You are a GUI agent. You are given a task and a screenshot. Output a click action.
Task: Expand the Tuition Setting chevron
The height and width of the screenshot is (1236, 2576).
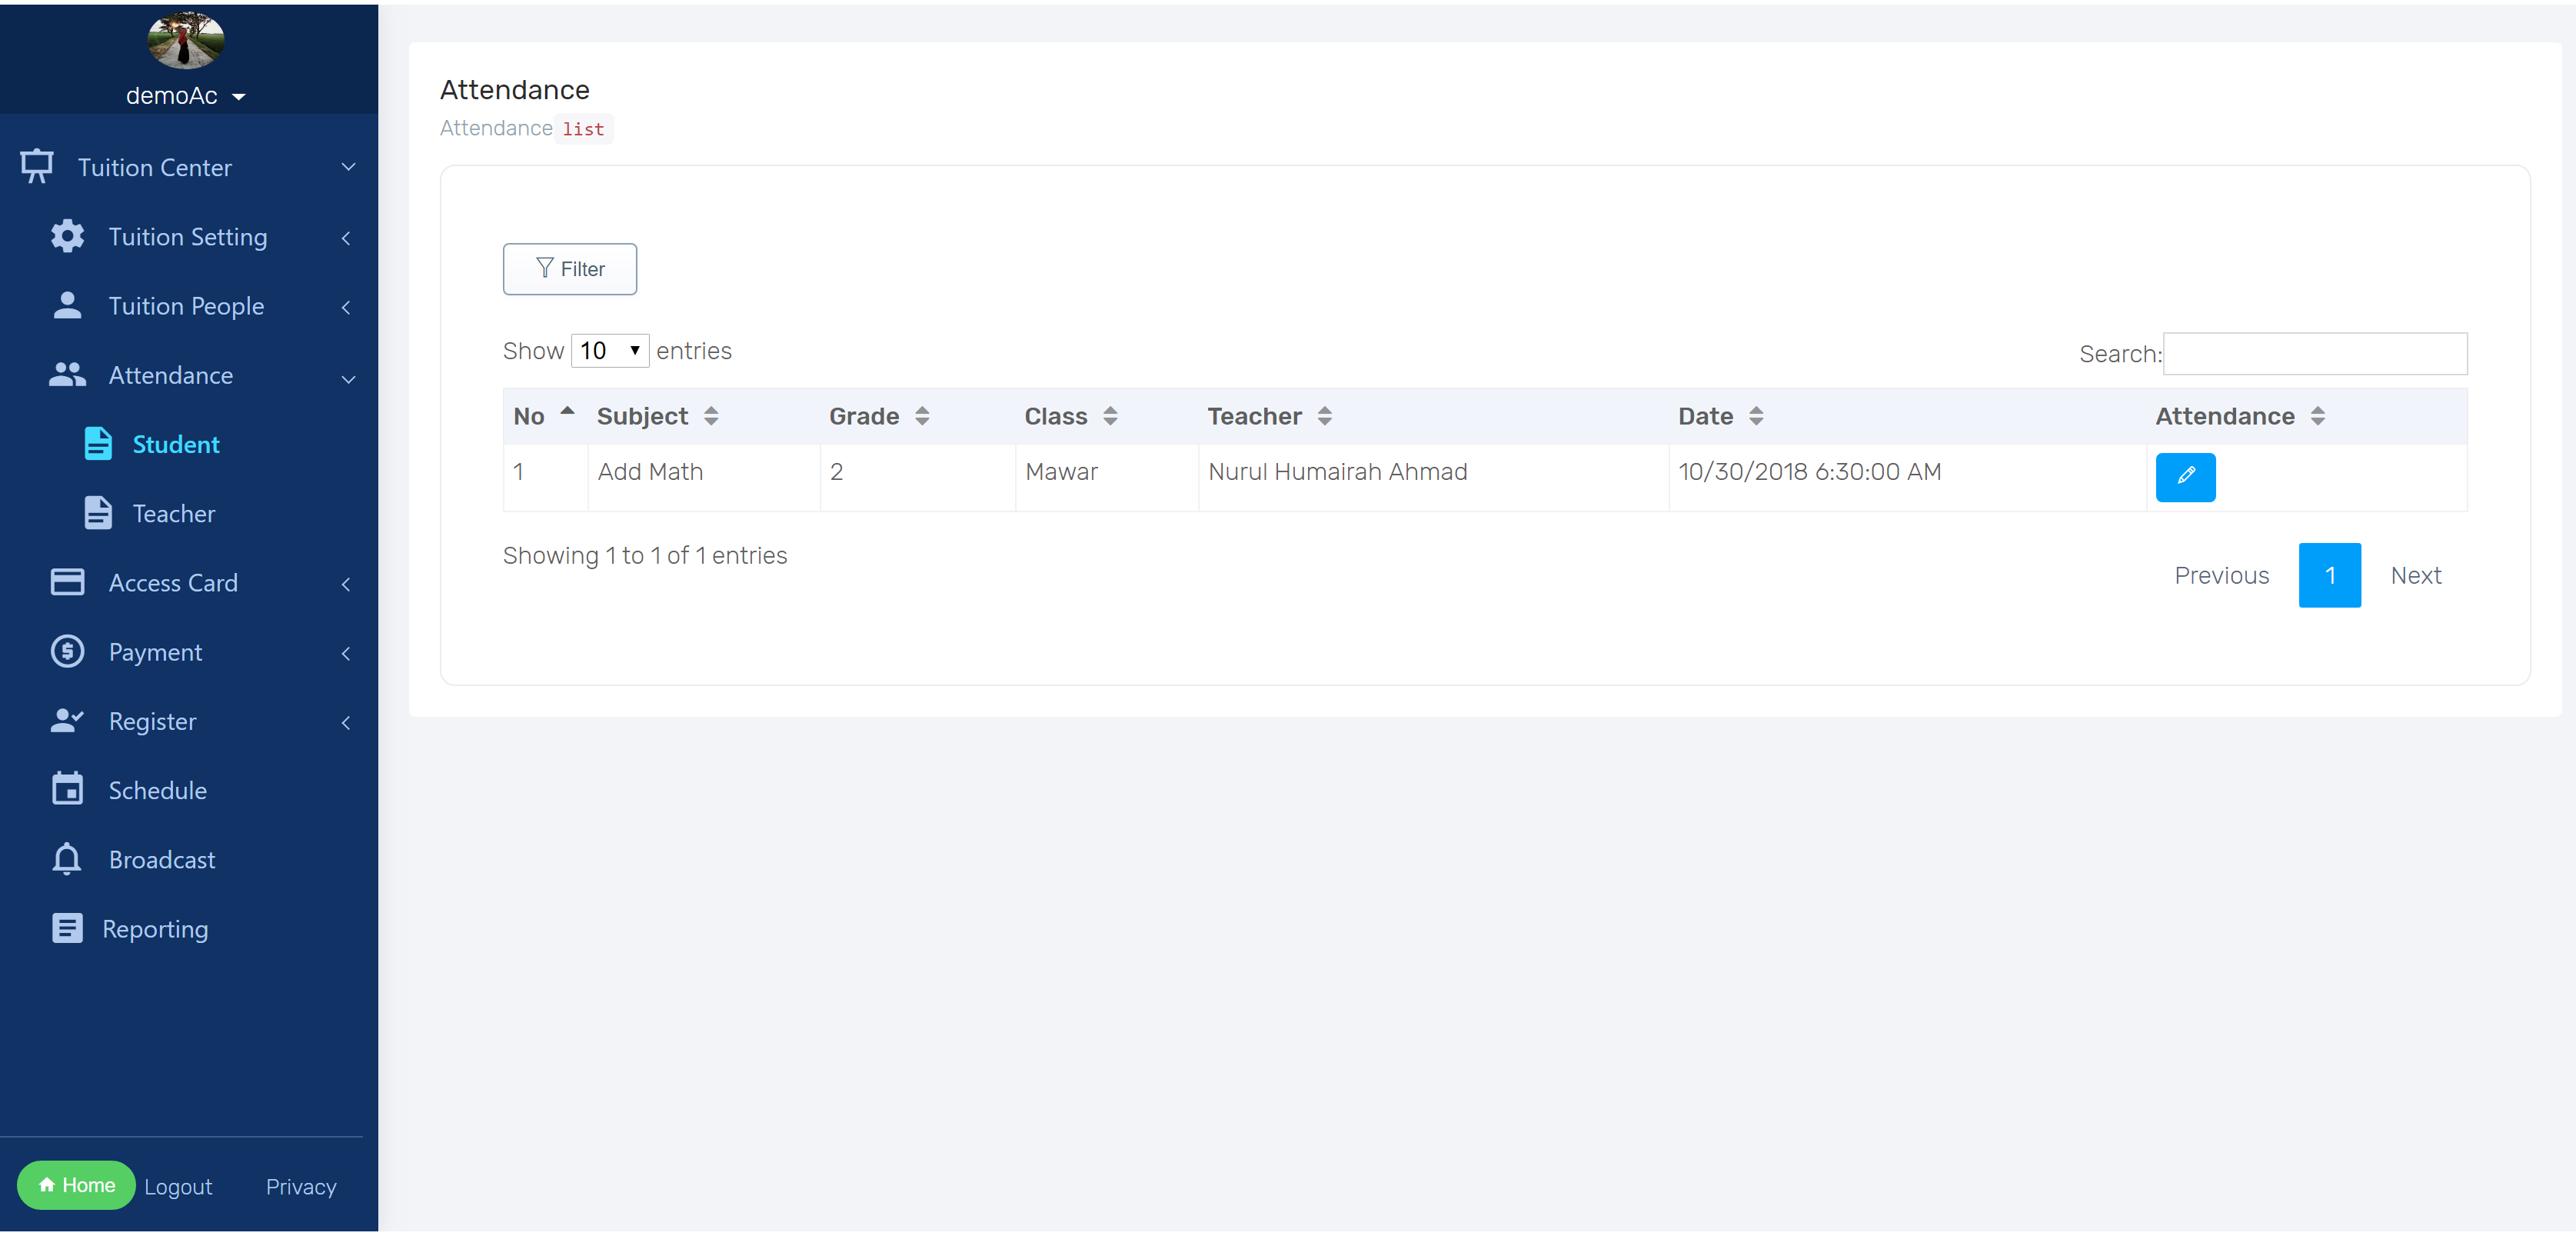pyautogui.click(x=346, y=238)
